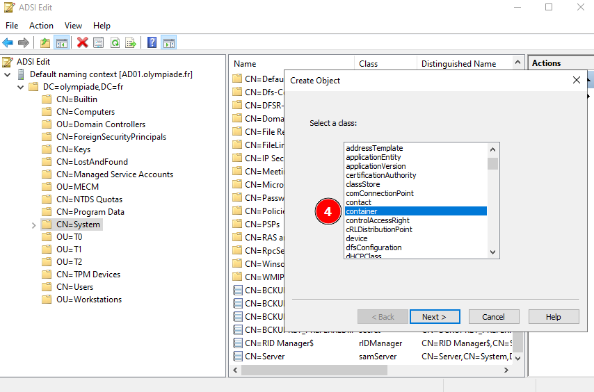The height and width of the screenshot is (392, 594).
Task: Click the folder icon beside DC=olympiade,DC=fr
Action: pos(33,87)
